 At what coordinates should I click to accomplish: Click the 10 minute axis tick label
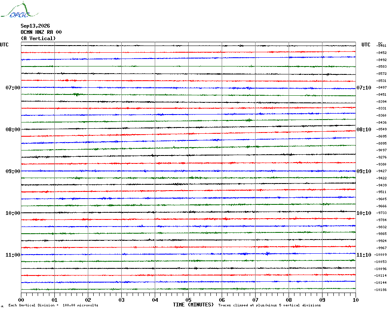(x=356, y=300)
